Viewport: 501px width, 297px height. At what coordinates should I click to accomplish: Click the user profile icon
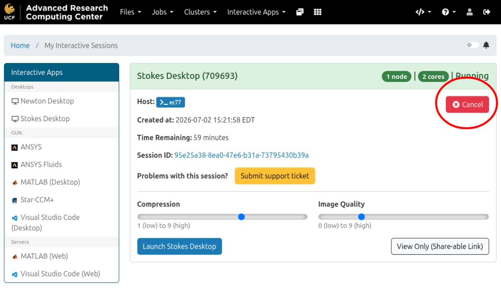click(x=470, y=12)
